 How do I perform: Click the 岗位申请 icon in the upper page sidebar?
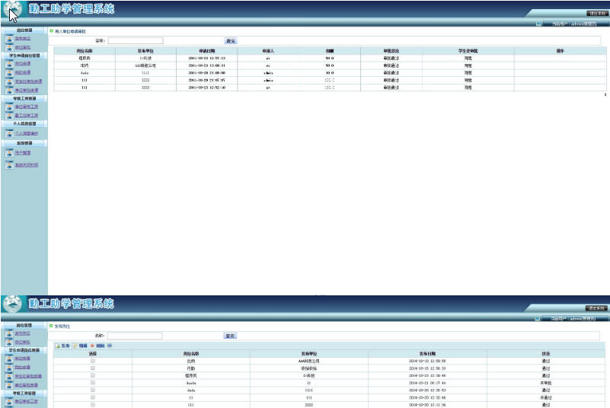coord(9,64)
